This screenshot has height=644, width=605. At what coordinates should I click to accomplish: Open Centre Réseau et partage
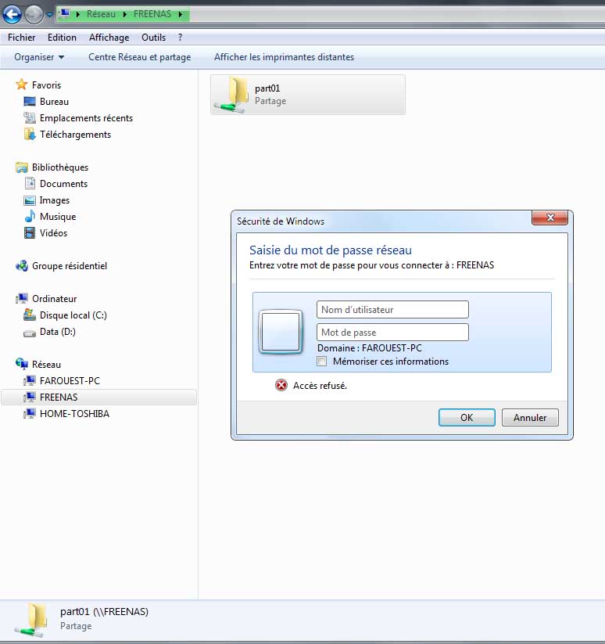[x=139, y=57]
